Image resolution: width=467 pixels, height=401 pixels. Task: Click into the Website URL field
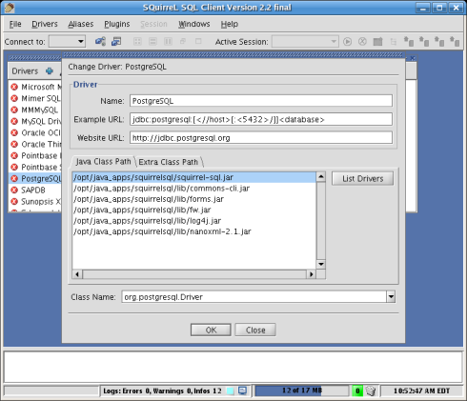[x=261, y=138]
